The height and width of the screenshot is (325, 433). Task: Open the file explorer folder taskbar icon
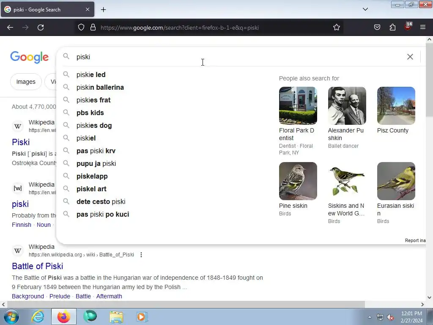click(x=116, y=317)
